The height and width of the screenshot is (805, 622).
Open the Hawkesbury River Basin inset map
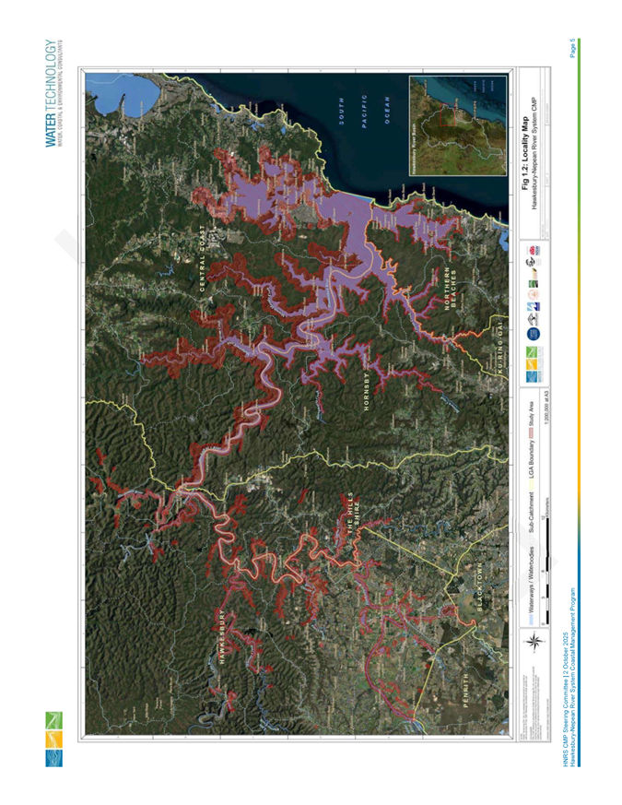pyautogui.click(x=459, y=124)
